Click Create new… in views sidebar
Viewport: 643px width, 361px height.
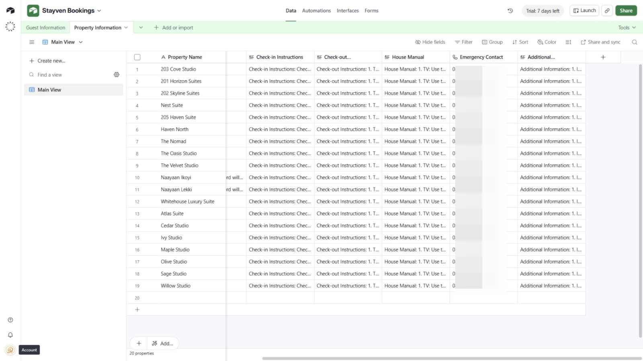(47, 61)
